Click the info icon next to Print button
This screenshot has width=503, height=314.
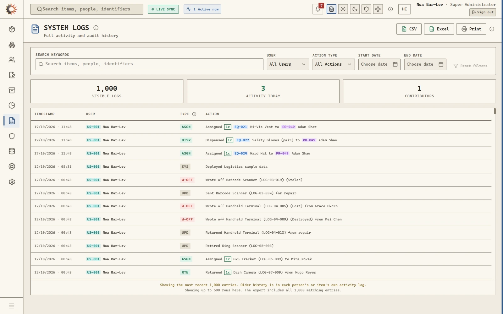[x=492, y=29]
